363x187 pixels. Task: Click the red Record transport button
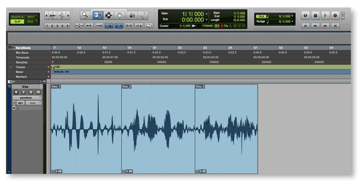tap(335, 16)
